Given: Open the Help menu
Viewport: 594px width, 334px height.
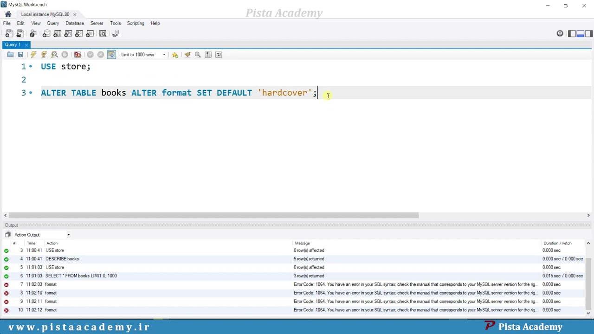Looking at the screenshot, I should [x=155, y=23].
